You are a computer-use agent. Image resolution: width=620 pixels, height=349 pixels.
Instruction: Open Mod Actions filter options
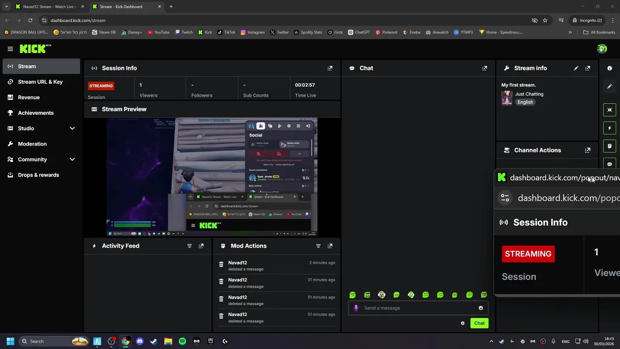[318, 246]
